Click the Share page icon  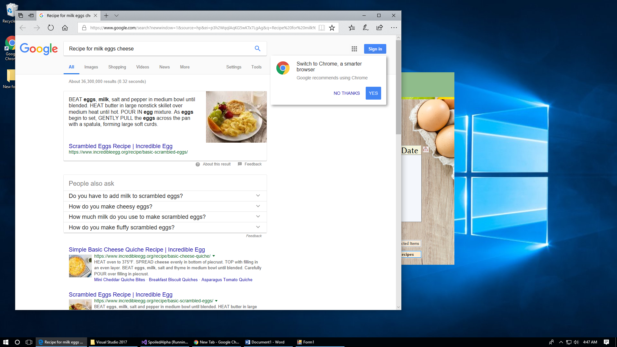tap(380, 28)
